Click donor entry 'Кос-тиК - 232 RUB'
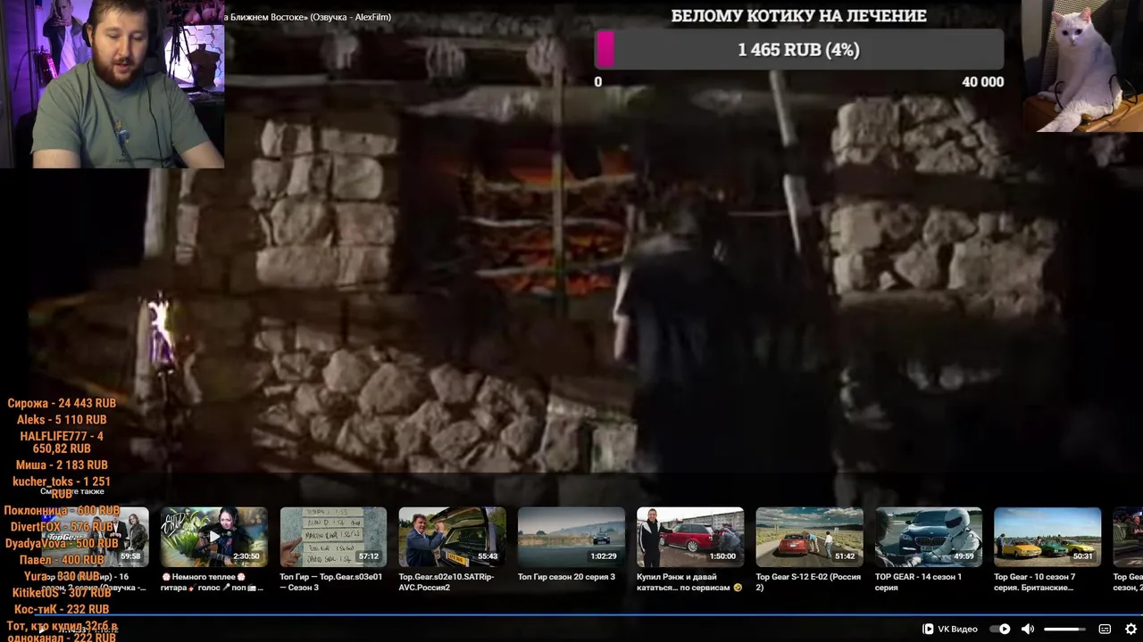The width and height of the screenshot is (1143, 642). coord(62,610)
